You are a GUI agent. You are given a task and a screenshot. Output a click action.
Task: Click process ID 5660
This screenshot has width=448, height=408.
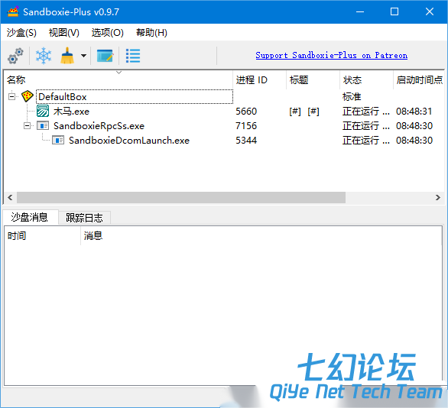pyautogui.click(x=246, y=111)
